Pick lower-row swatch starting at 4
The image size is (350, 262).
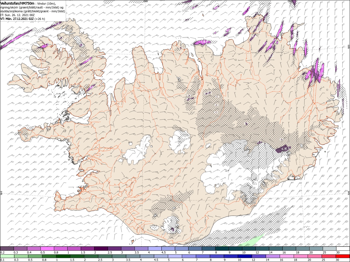click(x=147, y=256)
